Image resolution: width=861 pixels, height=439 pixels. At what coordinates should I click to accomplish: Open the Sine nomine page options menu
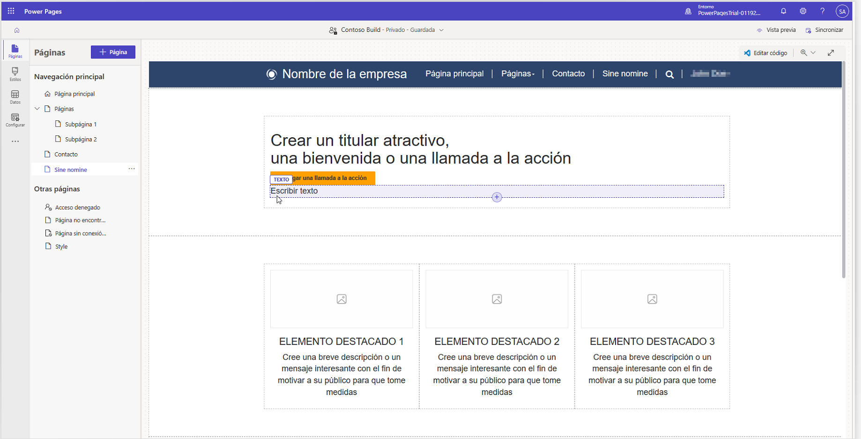tap(131, 169)
